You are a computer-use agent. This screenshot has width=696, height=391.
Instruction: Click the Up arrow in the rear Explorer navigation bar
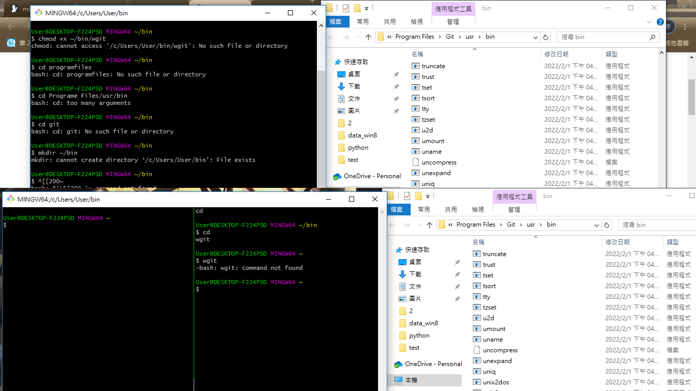[x=368, y=37]
